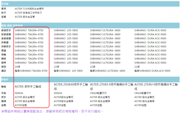Click the 剎車把手 row label

point(6,46)
